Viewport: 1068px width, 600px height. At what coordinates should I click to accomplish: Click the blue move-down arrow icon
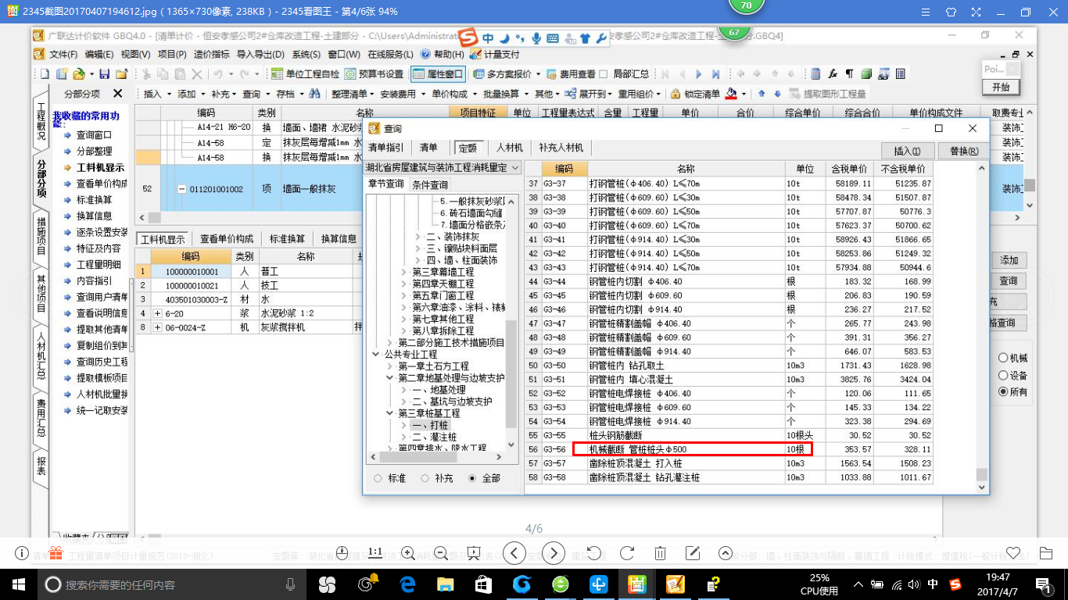(777, 94)
